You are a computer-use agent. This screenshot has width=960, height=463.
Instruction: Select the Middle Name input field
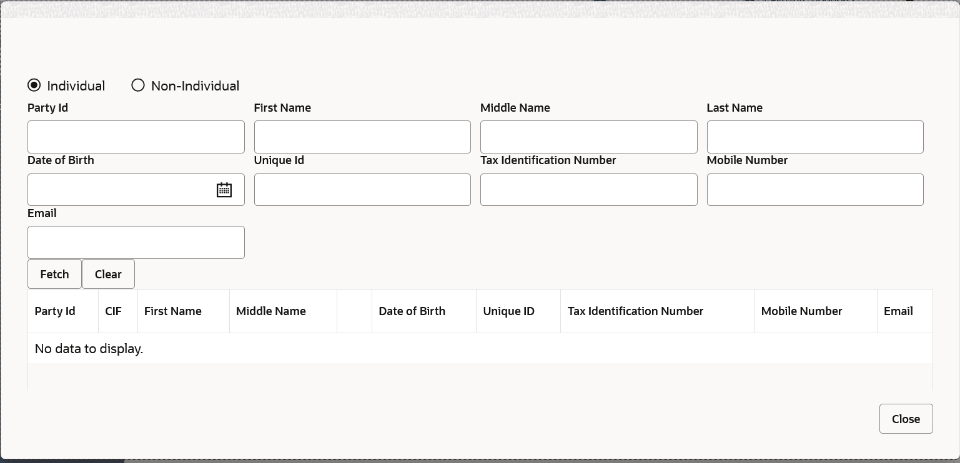tap(588, 137)
